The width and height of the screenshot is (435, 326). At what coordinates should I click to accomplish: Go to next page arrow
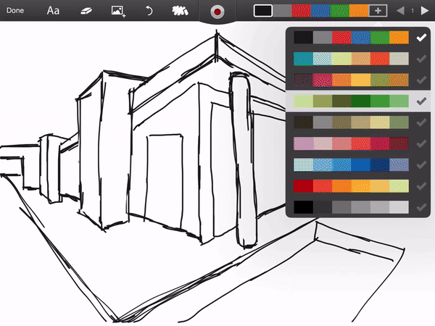click(424, 11)
